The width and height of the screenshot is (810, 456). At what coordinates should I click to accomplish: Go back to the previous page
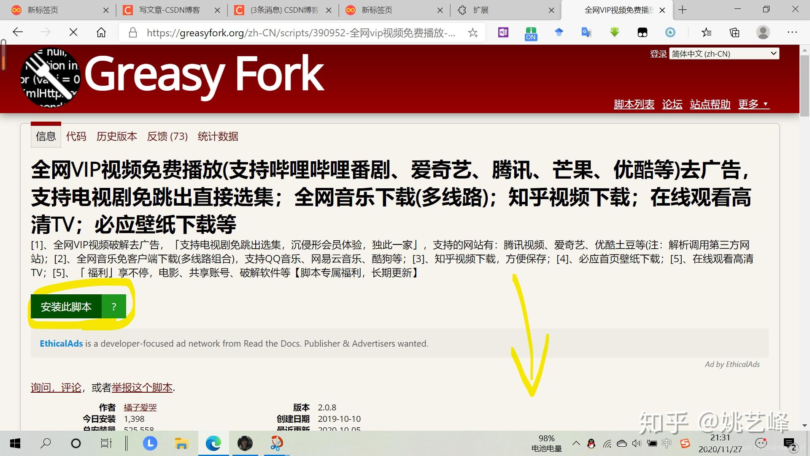click(18, 33)
